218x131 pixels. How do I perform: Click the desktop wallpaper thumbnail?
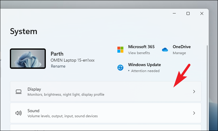click(x=28, y=59)
